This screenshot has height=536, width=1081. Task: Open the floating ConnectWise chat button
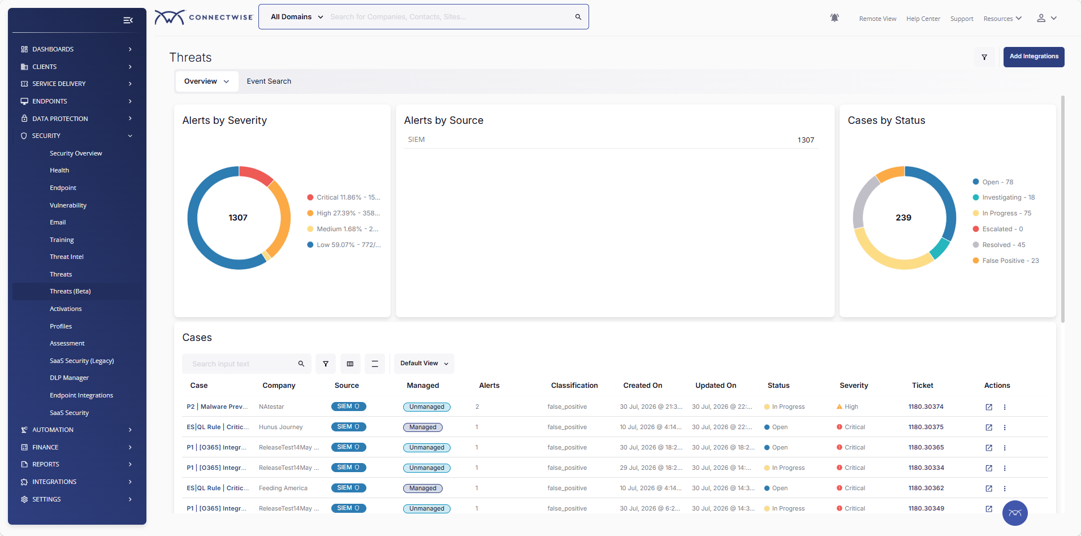pos(1015,513)
